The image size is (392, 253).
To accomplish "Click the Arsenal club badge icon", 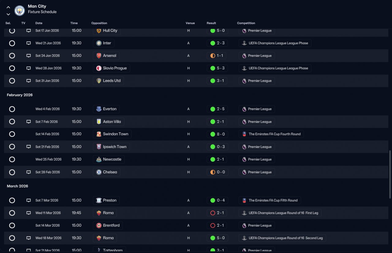I will [x=99, y=56].
